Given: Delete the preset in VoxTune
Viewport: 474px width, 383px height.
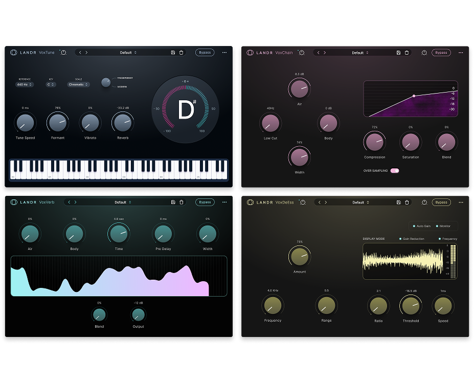Looking at the screenshot, I should pos(182,53).
